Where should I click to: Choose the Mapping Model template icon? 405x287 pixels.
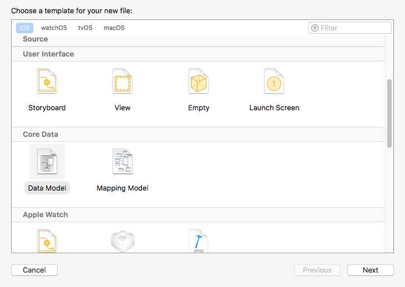[123, 161]
